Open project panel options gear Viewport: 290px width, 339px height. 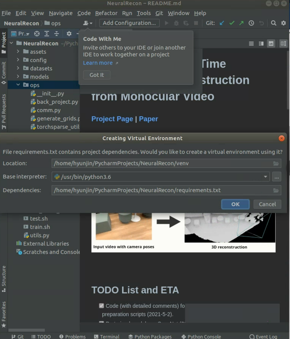coord(69,34)
